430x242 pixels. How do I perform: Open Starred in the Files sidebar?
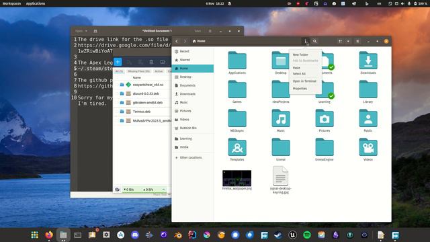tap(193, 60)
